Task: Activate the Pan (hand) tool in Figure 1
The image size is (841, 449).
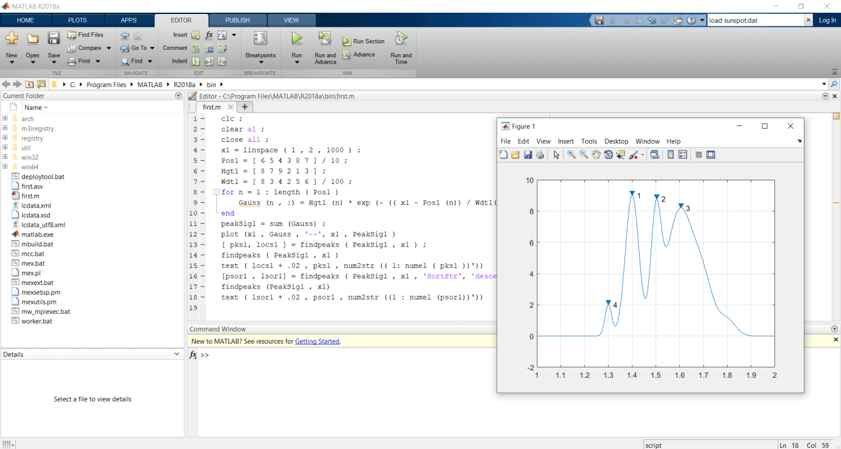Action: click(596, 155)
